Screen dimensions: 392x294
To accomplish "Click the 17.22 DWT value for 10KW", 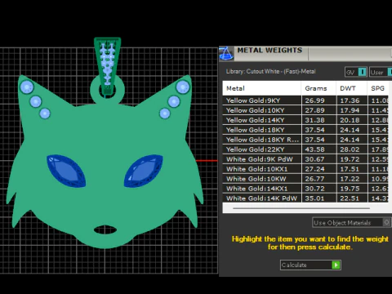I will tap(350, 179).
